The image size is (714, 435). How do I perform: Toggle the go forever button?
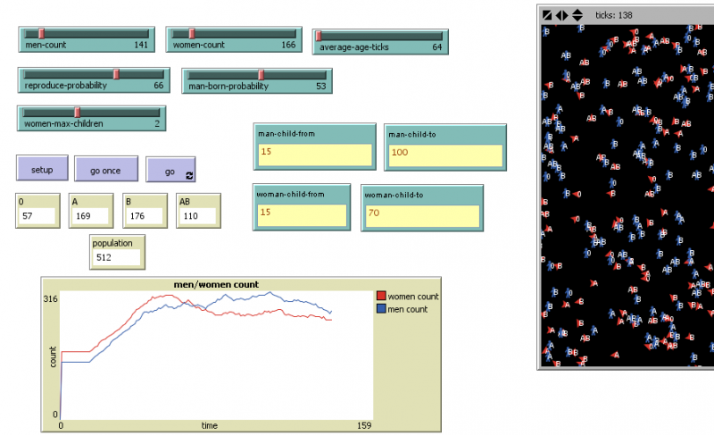coord(171,170)
